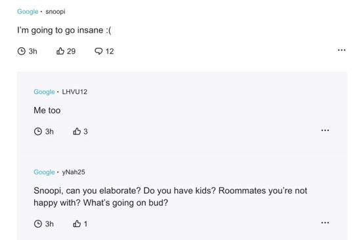Open more options for snoopi's post
361x240 pixels.
pos(341,50)
